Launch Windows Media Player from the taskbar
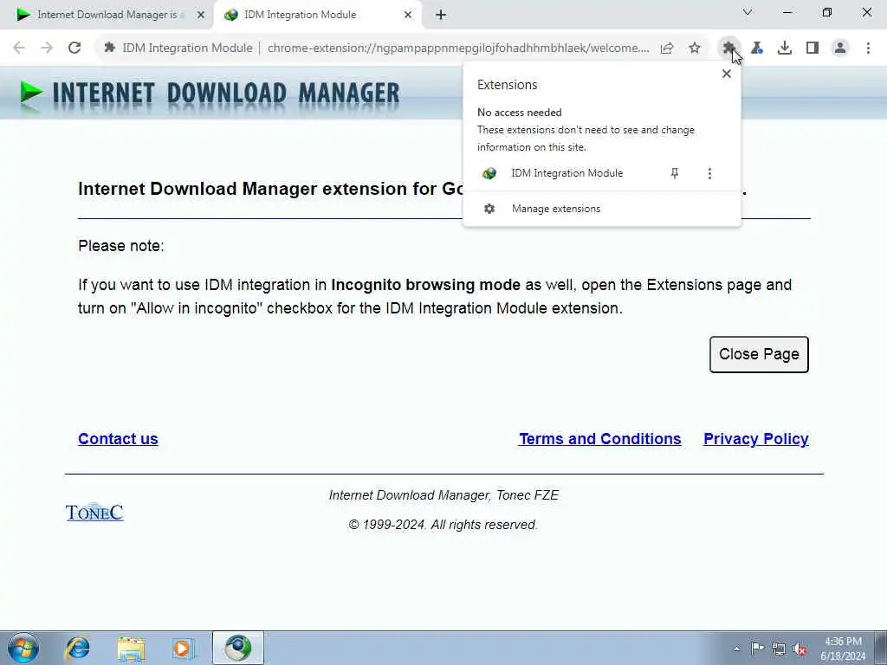The width and height of the screenshot is (887, 665). click(184, 648)
